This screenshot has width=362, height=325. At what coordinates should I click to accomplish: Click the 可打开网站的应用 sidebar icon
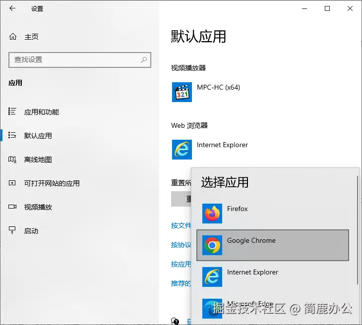click(12, 183)
